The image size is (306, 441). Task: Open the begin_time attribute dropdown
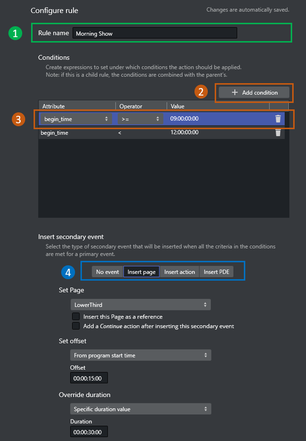tap(76, 119)
